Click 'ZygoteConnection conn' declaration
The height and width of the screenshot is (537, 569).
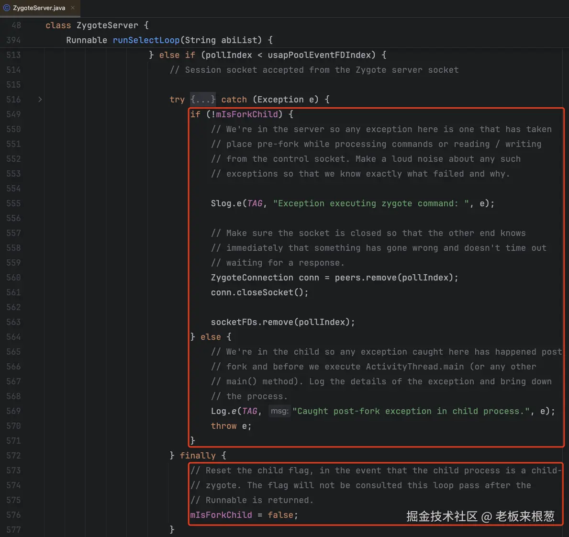(x=265, y=278)
